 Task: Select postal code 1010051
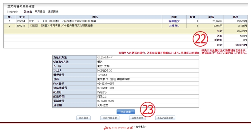102,75
